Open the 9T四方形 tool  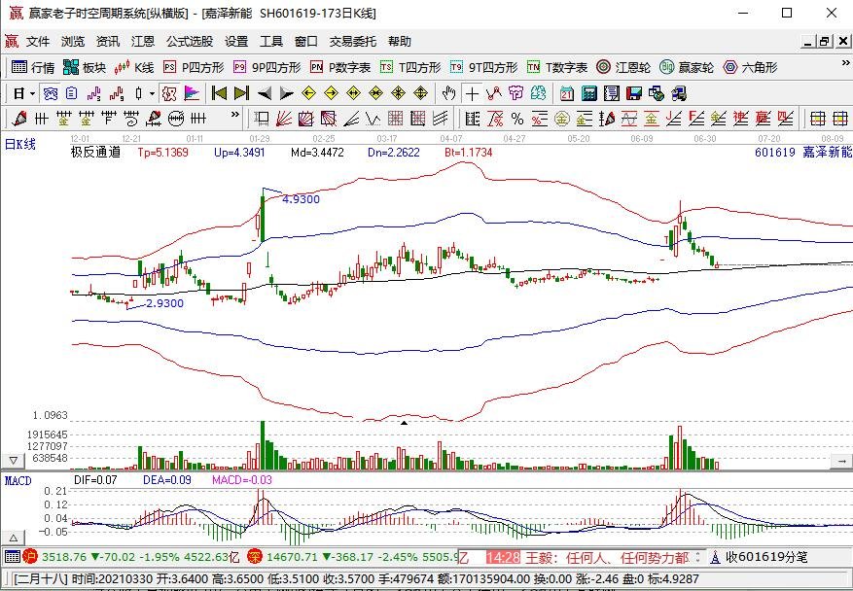click(x=483, y=67)
